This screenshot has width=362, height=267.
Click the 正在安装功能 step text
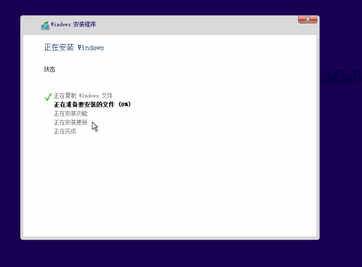[x=70, y=113]
